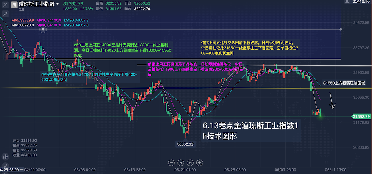Click the 收盘 33406.03 crosshair readout
The width and height of the screenshot is (372, 174).
[25, 155]
